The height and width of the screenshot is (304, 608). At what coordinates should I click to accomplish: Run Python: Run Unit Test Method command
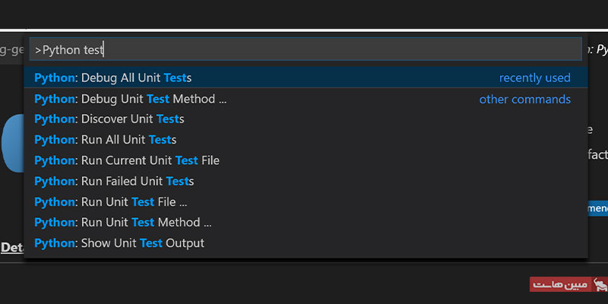[x=123, y=222]
